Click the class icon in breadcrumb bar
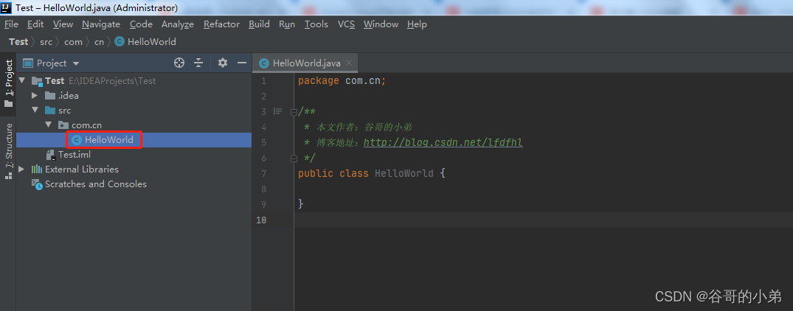The height and width of the screenshot is (311, 793). pos(120,42)
